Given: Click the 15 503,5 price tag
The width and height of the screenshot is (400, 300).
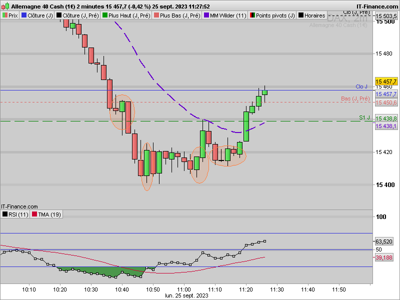Looking at the screenshot, I should click(x=386, y=16).
